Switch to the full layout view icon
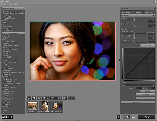 tap(4, 117)
